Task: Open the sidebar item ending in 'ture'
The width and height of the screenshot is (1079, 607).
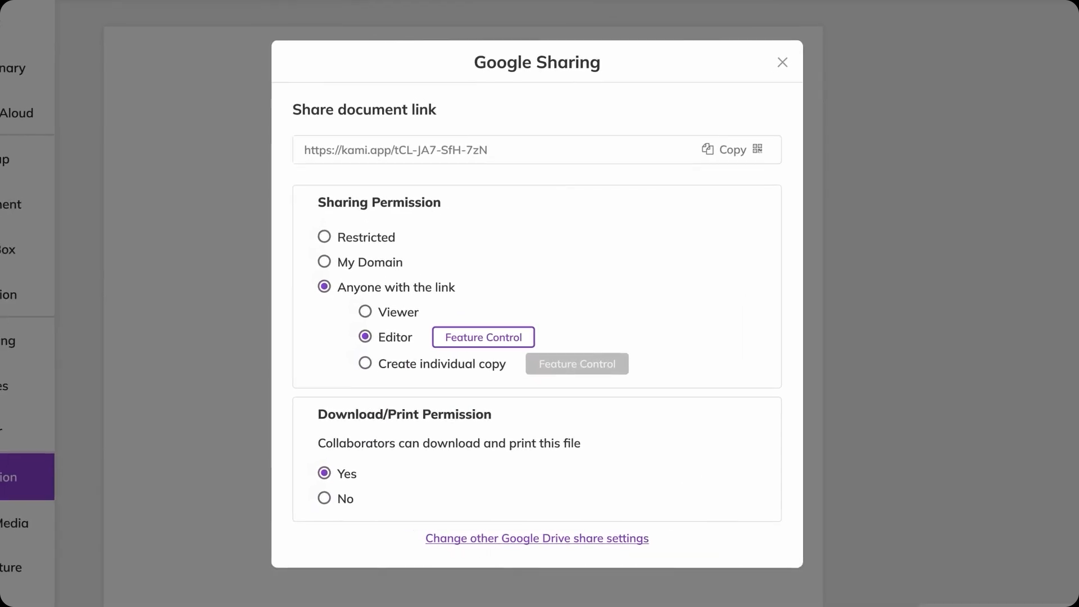Action: [11, 568]
